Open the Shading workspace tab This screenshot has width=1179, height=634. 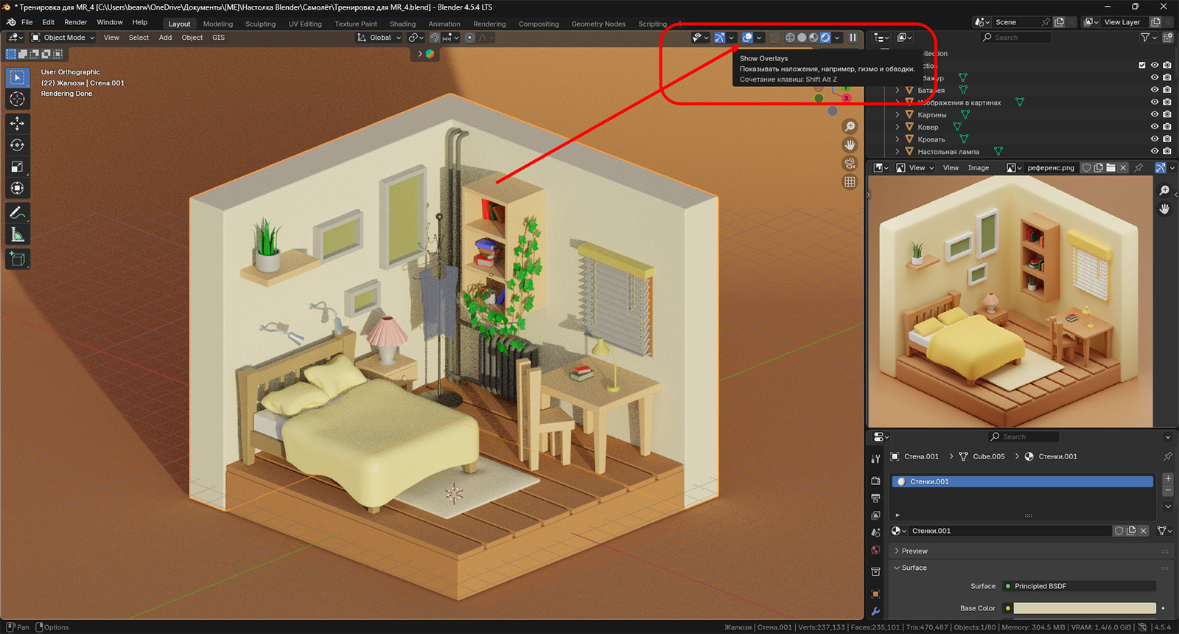[402, 24]
